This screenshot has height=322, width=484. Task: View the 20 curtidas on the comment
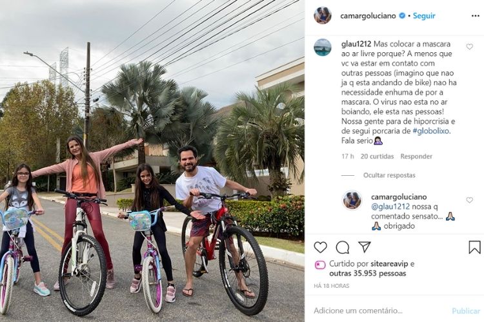(x=378, y=156)
